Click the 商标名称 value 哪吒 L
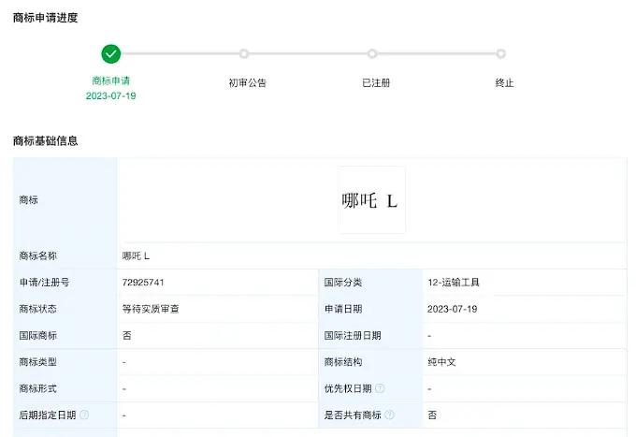This screenshot has width=636, height=437. [x=136, y=255]
